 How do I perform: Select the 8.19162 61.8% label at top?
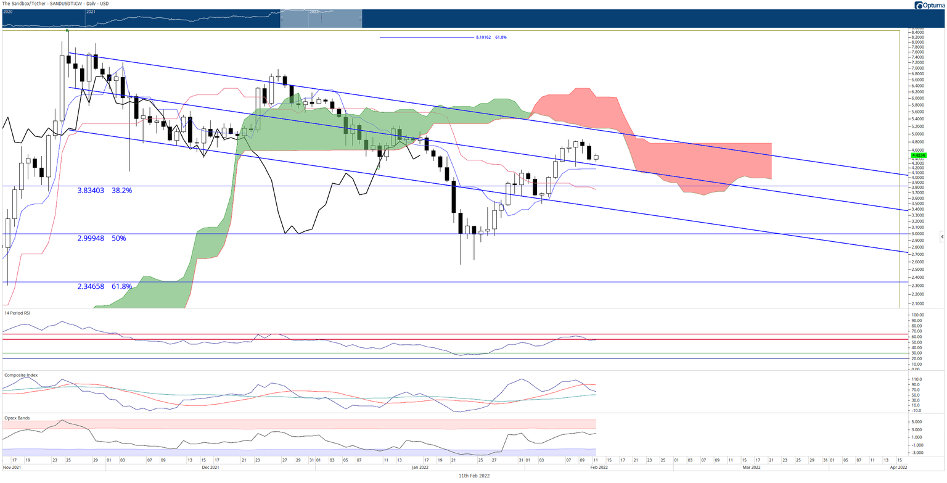pyautogui.click(x=491, y=37)
